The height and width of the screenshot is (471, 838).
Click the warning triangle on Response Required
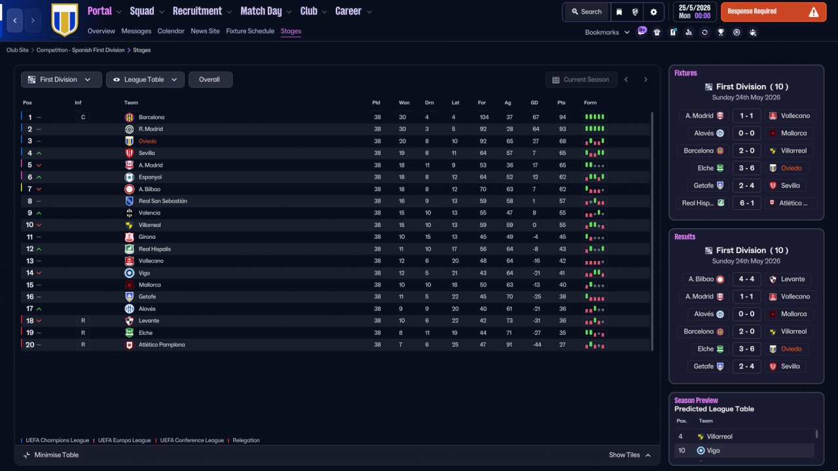point(814,12)
